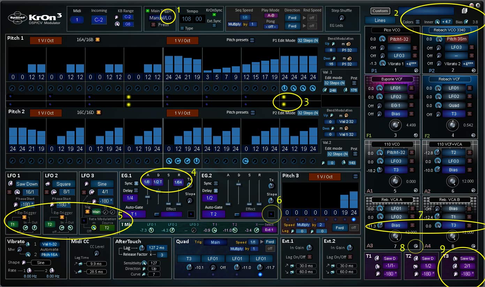485x287 pixels.
Task: Turn the AfterTouch Lag knob
Action: pyautogui.click(x=142, y=248)
